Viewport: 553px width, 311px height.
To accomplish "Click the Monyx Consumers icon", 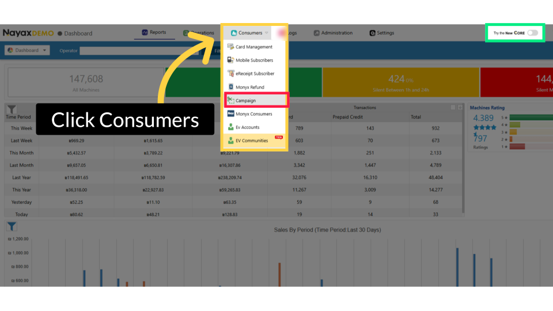I will [x=230, y=113].
